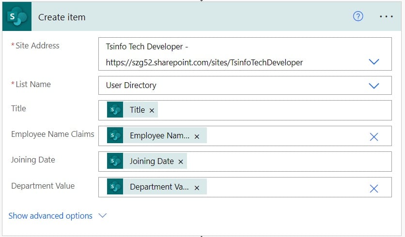The width and height of the screenshot is (405, 237).
Task: Click the SharePoint icon in Create item header
Action: click(x=17, y=16)
